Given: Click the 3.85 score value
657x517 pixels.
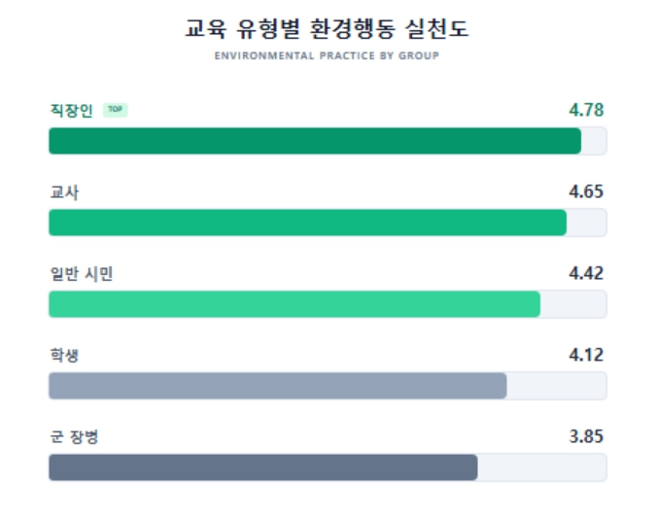Looking at the screenshot, I should pyautogui.click(x=586, y=436).
